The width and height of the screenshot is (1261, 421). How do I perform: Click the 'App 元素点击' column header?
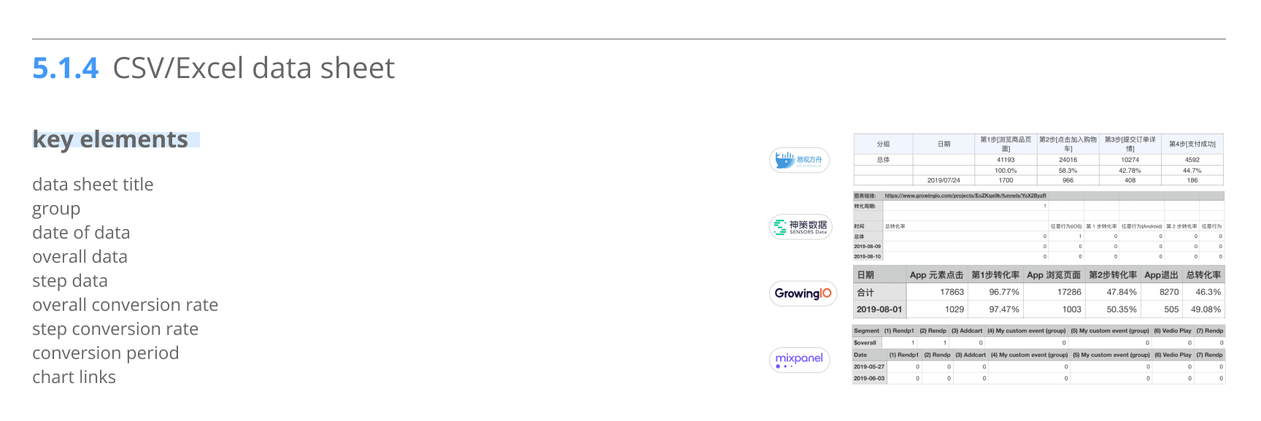(936, 275)
